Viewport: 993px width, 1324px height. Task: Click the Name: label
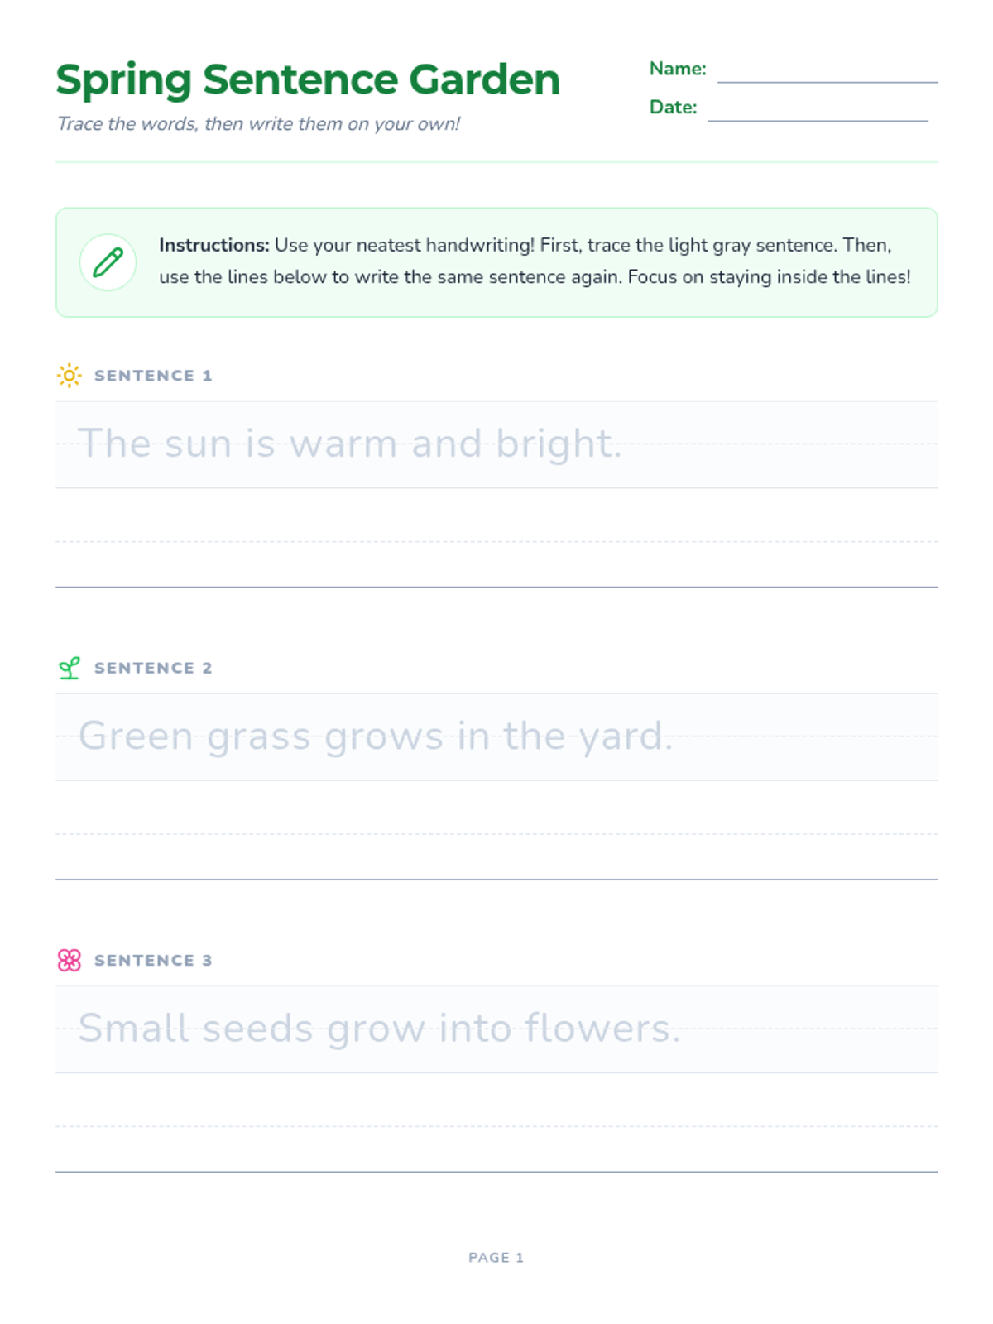point(678,69)
